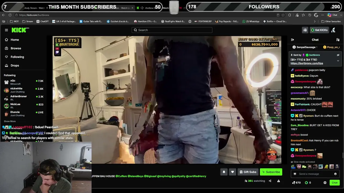This screenshot has height=193, width=344.
Task: Expand the pinned message chevron
Action: 338,61
